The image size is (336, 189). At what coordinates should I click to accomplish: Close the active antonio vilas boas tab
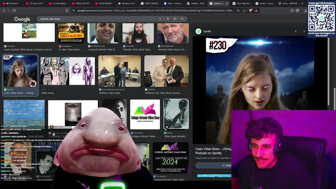[227, 3]
